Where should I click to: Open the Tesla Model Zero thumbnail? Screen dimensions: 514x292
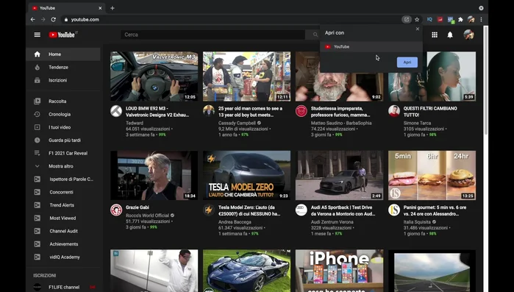coord(246,175)
